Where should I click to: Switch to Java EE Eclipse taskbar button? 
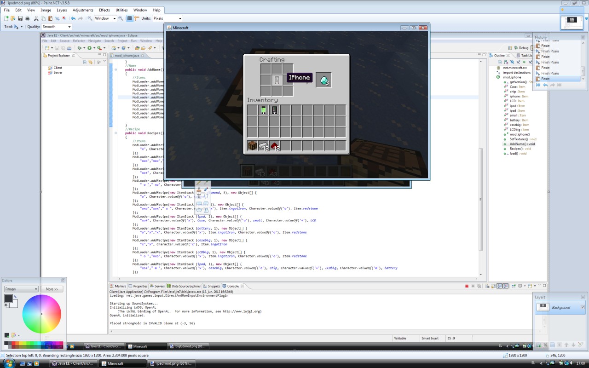(73, 363)
